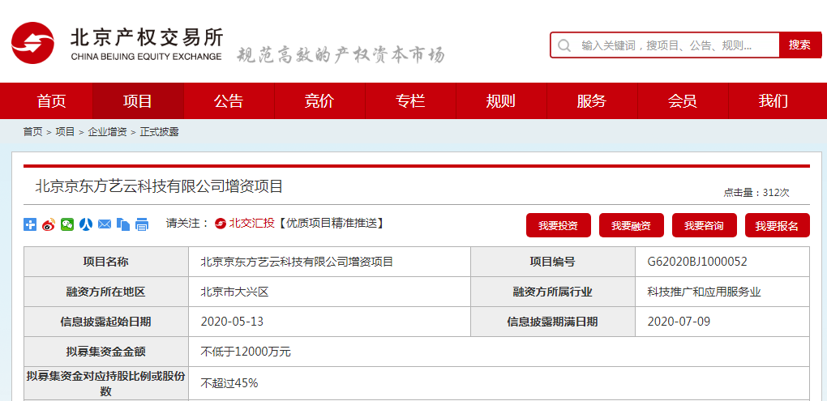Open the 竞价 navigation tab
Viewport: 827px width, 401px height.
tap(319, 100)
